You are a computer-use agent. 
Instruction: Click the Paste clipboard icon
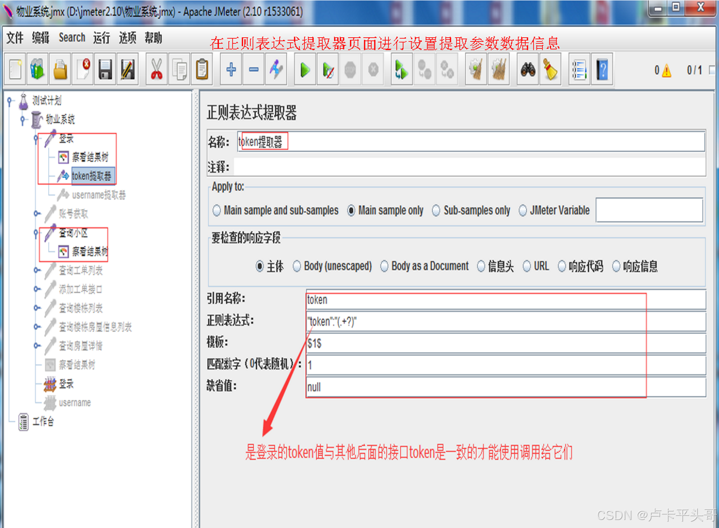tap(202, 69)
